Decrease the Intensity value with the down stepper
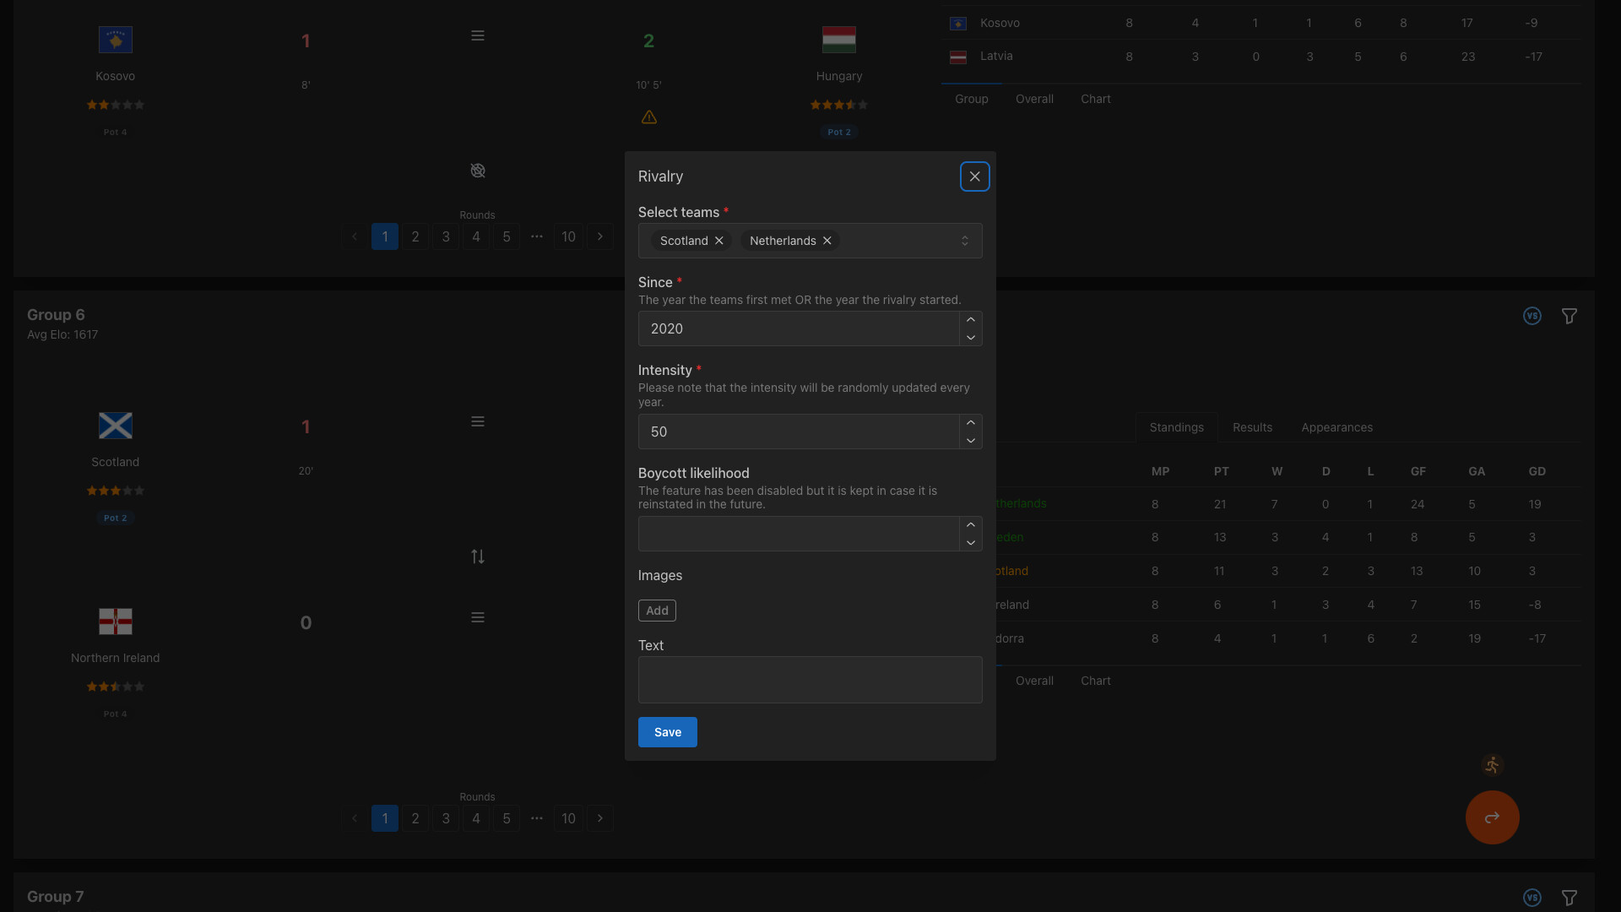 (970, 441)
